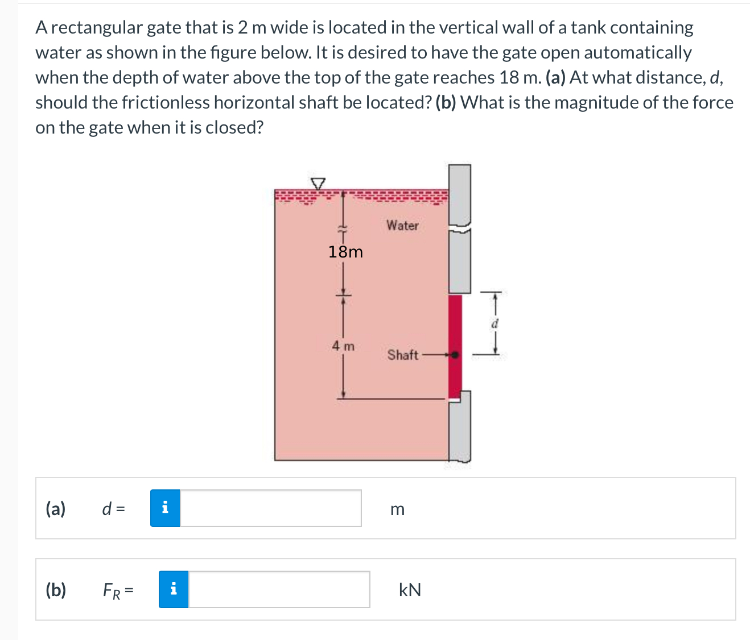The width and height of the screenshot is (750, 640).
Task: Click inside the answer field for FR
Action: tap(279, 589)
